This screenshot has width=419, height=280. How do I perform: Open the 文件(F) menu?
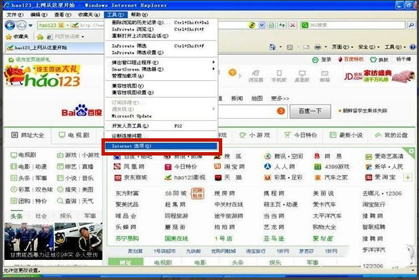click(15, 15)
